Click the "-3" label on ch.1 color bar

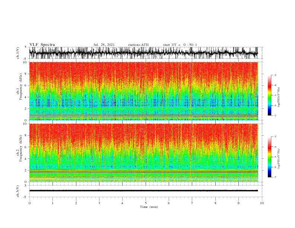click(x=275, y=75)
